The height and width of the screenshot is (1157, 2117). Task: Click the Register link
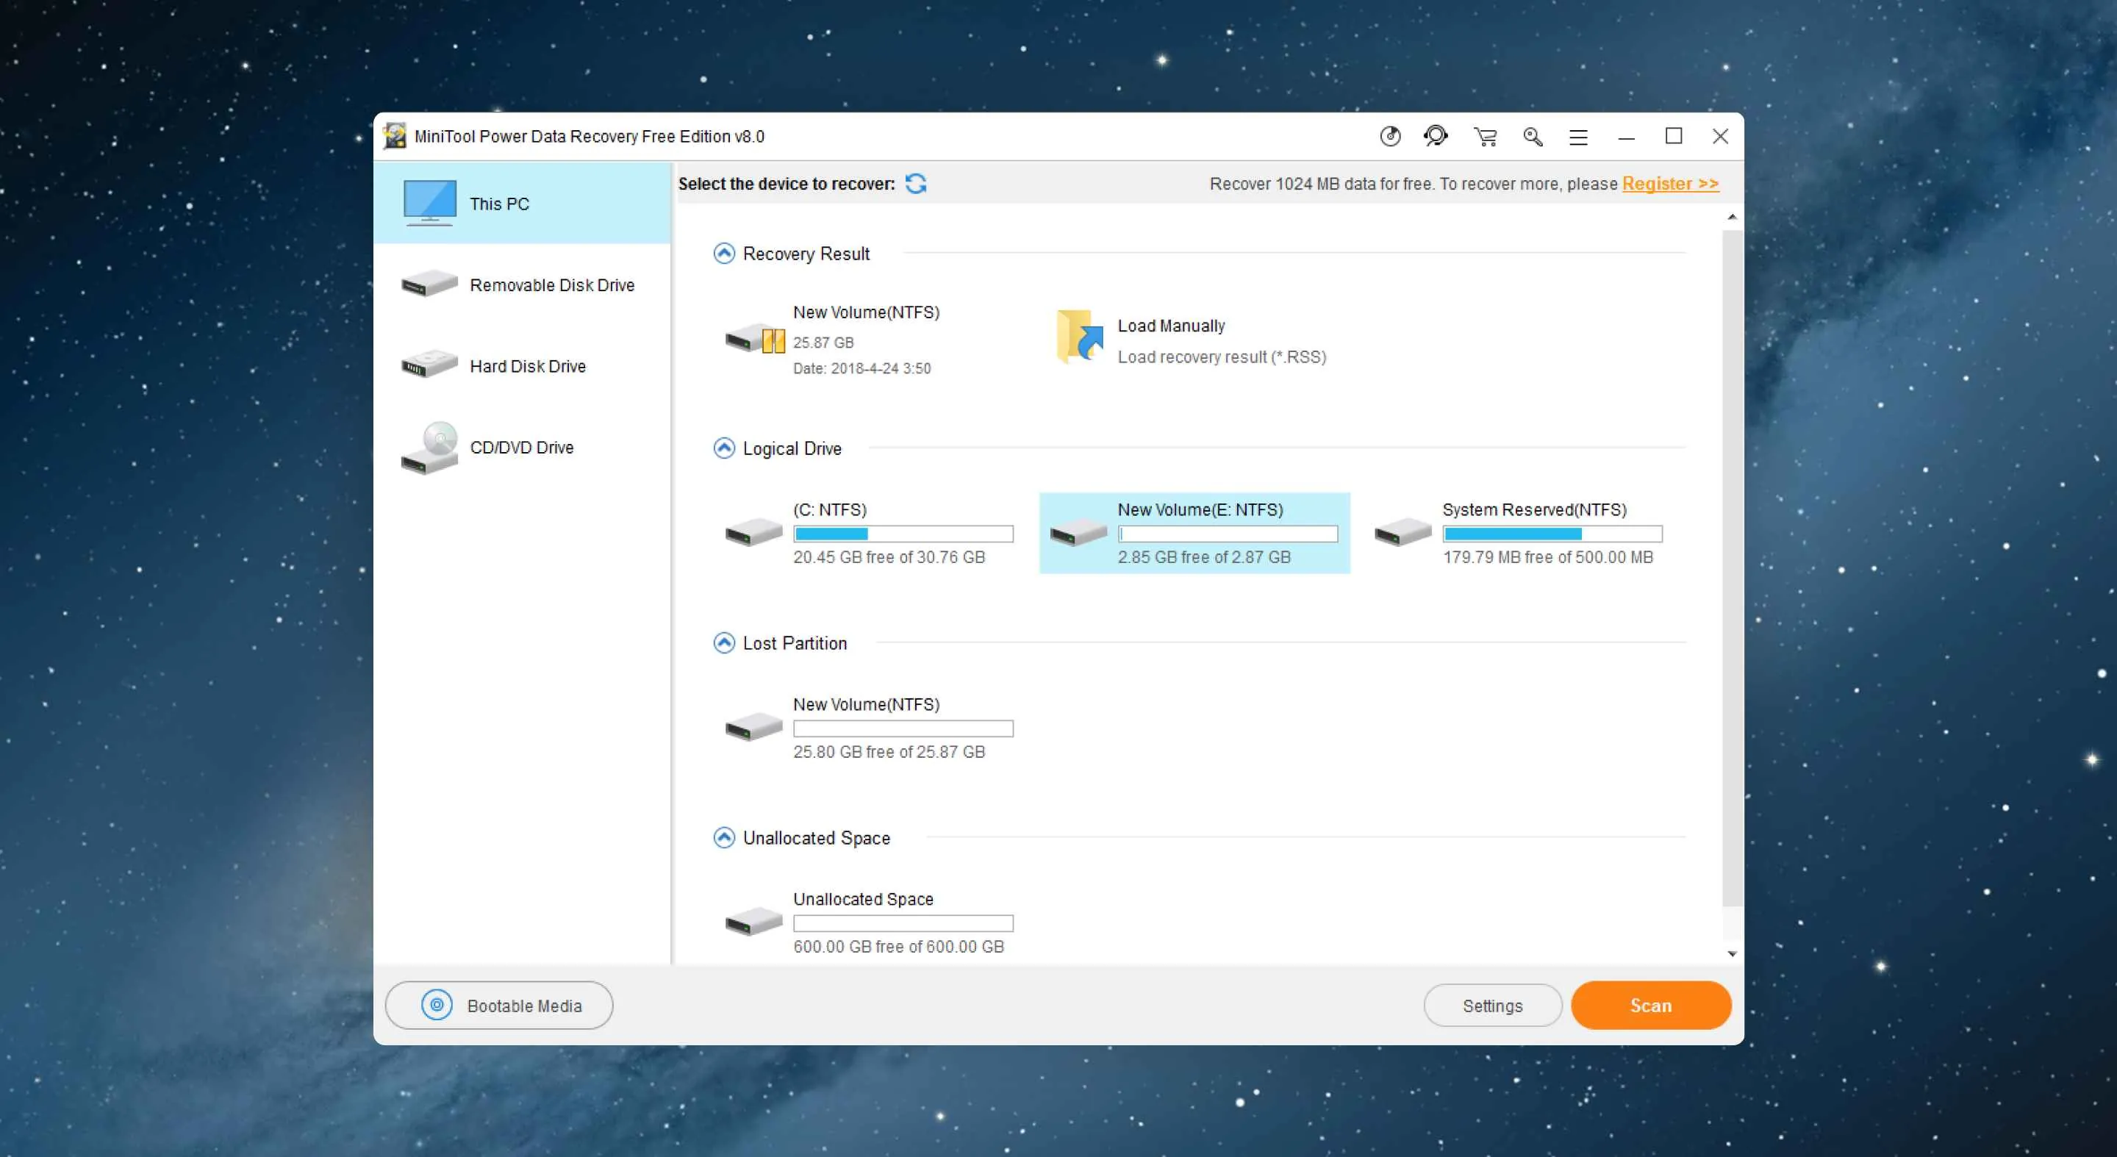[1669, 183]
